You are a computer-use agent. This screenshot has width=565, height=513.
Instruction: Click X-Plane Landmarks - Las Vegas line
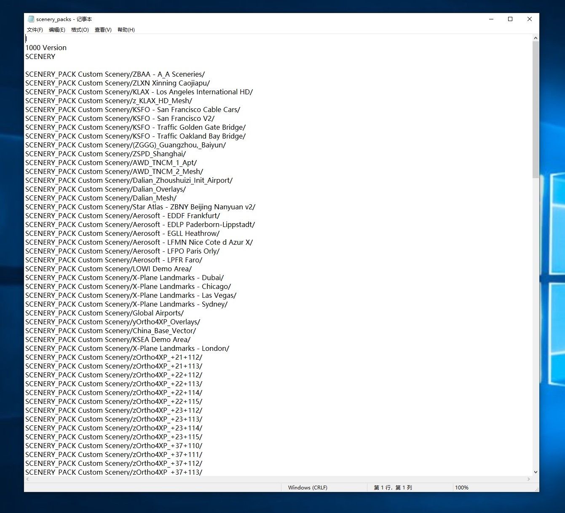pos(131,295)
